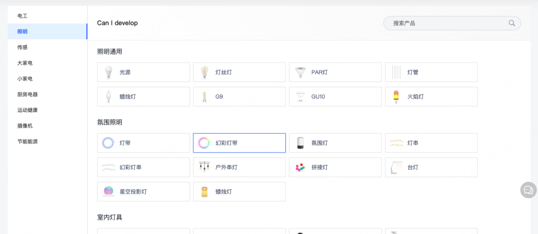Screen dimensions: 538x234
Task: Choose the 灯串 product label
Action: (x=413, y=143)
